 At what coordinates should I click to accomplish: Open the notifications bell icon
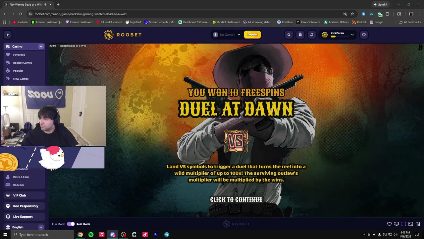312,35
